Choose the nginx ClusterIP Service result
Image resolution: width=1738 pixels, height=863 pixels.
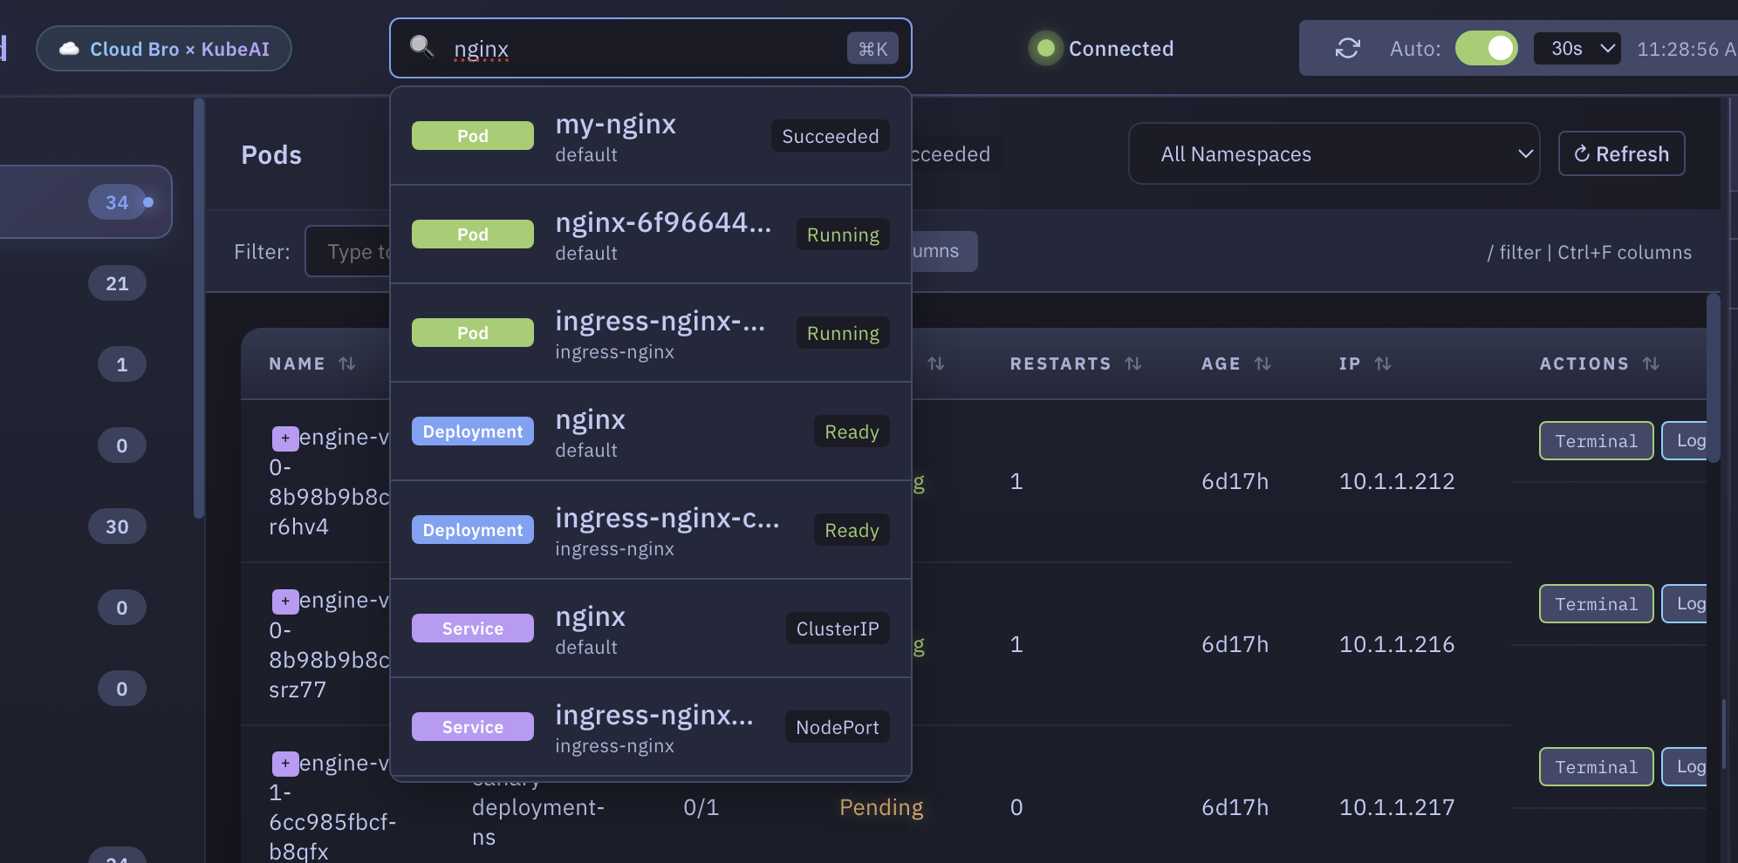[x=650, y=629]
